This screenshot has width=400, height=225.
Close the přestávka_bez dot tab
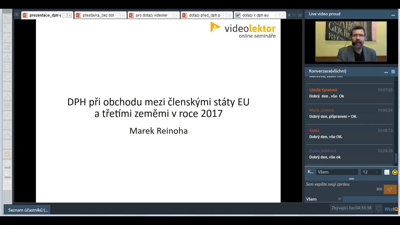[x=123, y=15]
